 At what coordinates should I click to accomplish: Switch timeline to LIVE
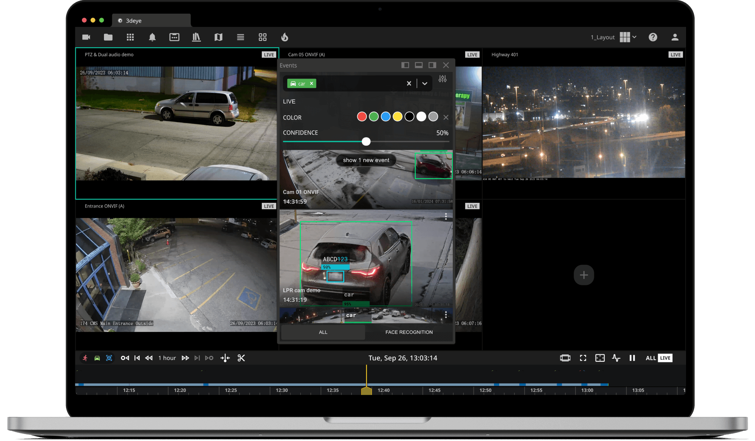pos(665,358)
